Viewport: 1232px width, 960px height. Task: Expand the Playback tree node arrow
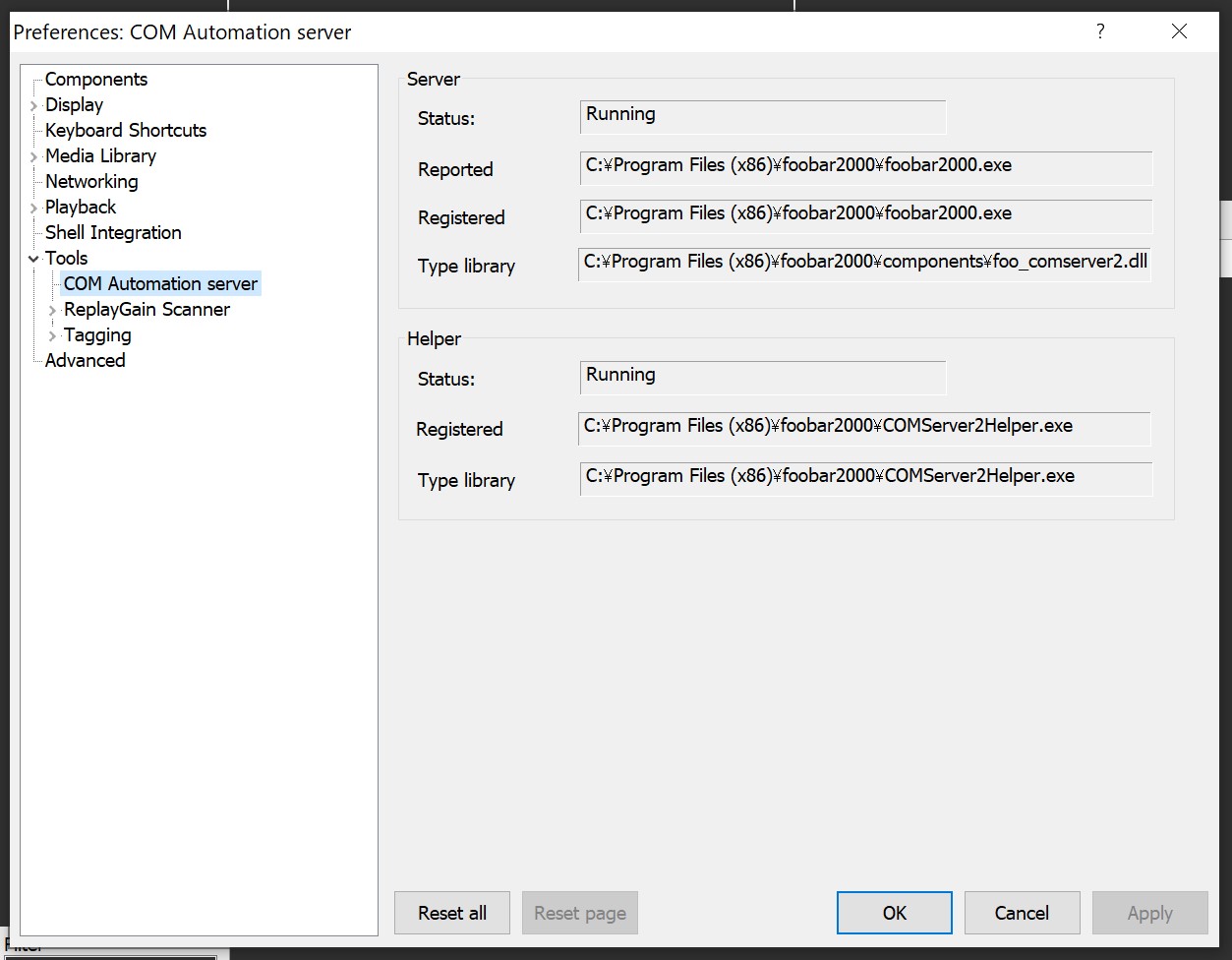tap(33, 209)
